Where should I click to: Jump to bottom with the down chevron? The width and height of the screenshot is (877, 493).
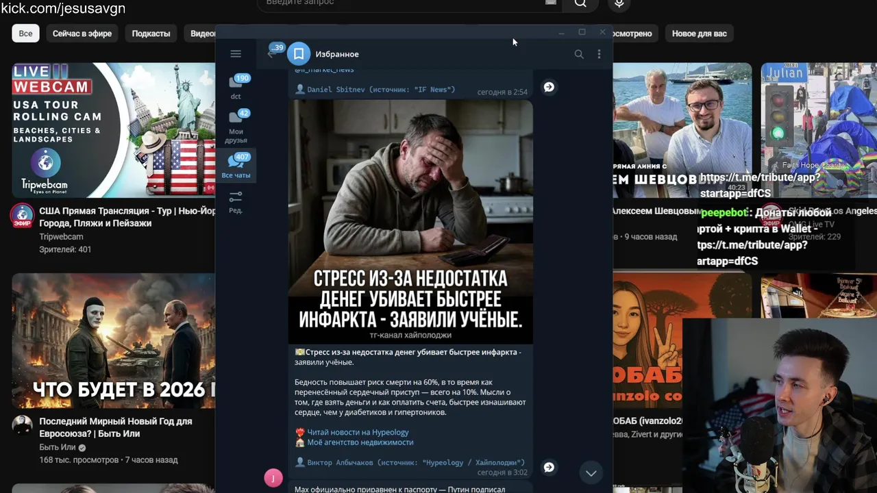pos(591,473)
